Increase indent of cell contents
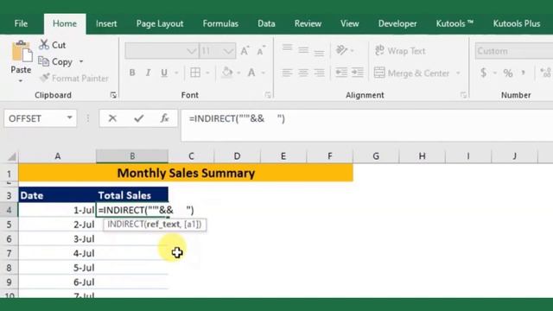Viewport: 553px width, 311px height. (357, 73)
